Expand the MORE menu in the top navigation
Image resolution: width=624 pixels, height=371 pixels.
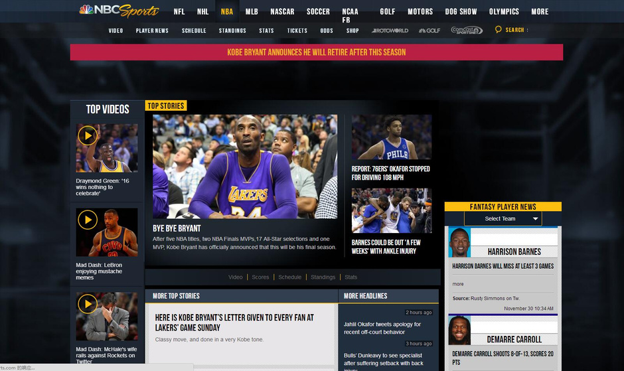[x=540, y=11]
